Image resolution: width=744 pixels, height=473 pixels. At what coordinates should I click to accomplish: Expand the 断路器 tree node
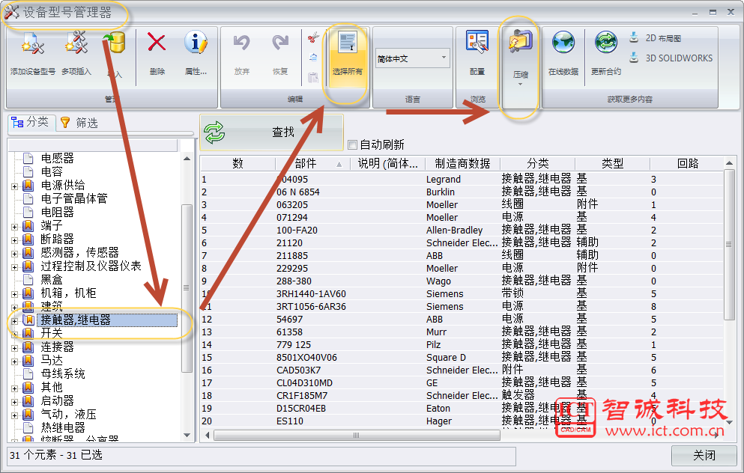[x=14, y=239]
